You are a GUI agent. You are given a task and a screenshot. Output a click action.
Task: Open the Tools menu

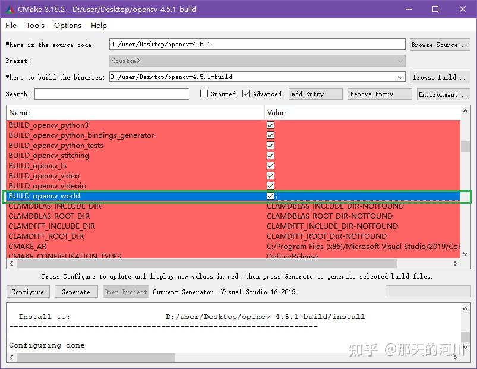click(35, 25)
